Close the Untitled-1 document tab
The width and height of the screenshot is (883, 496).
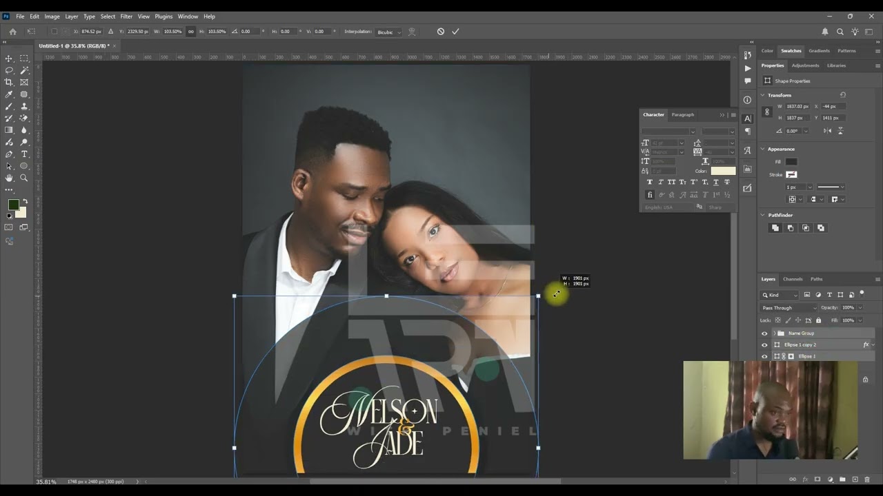(115, 45)
